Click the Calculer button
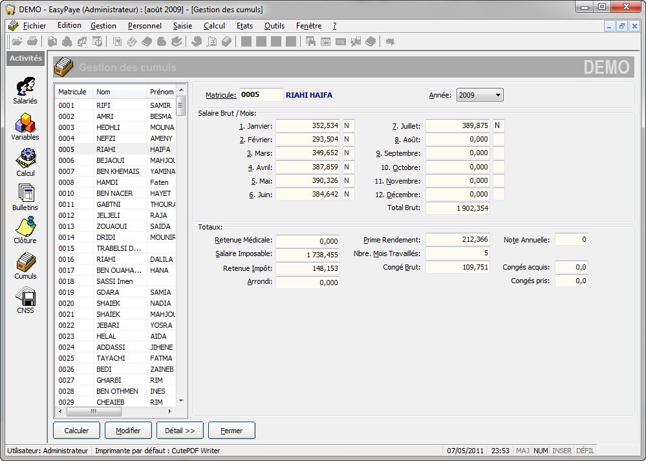646x461 pixels. coord(77,431)
